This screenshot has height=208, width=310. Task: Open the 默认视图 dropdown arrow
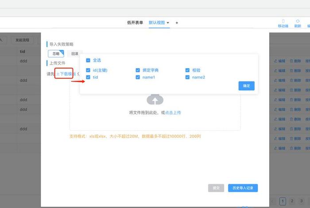pyautogui.click(x=168, y=23)
